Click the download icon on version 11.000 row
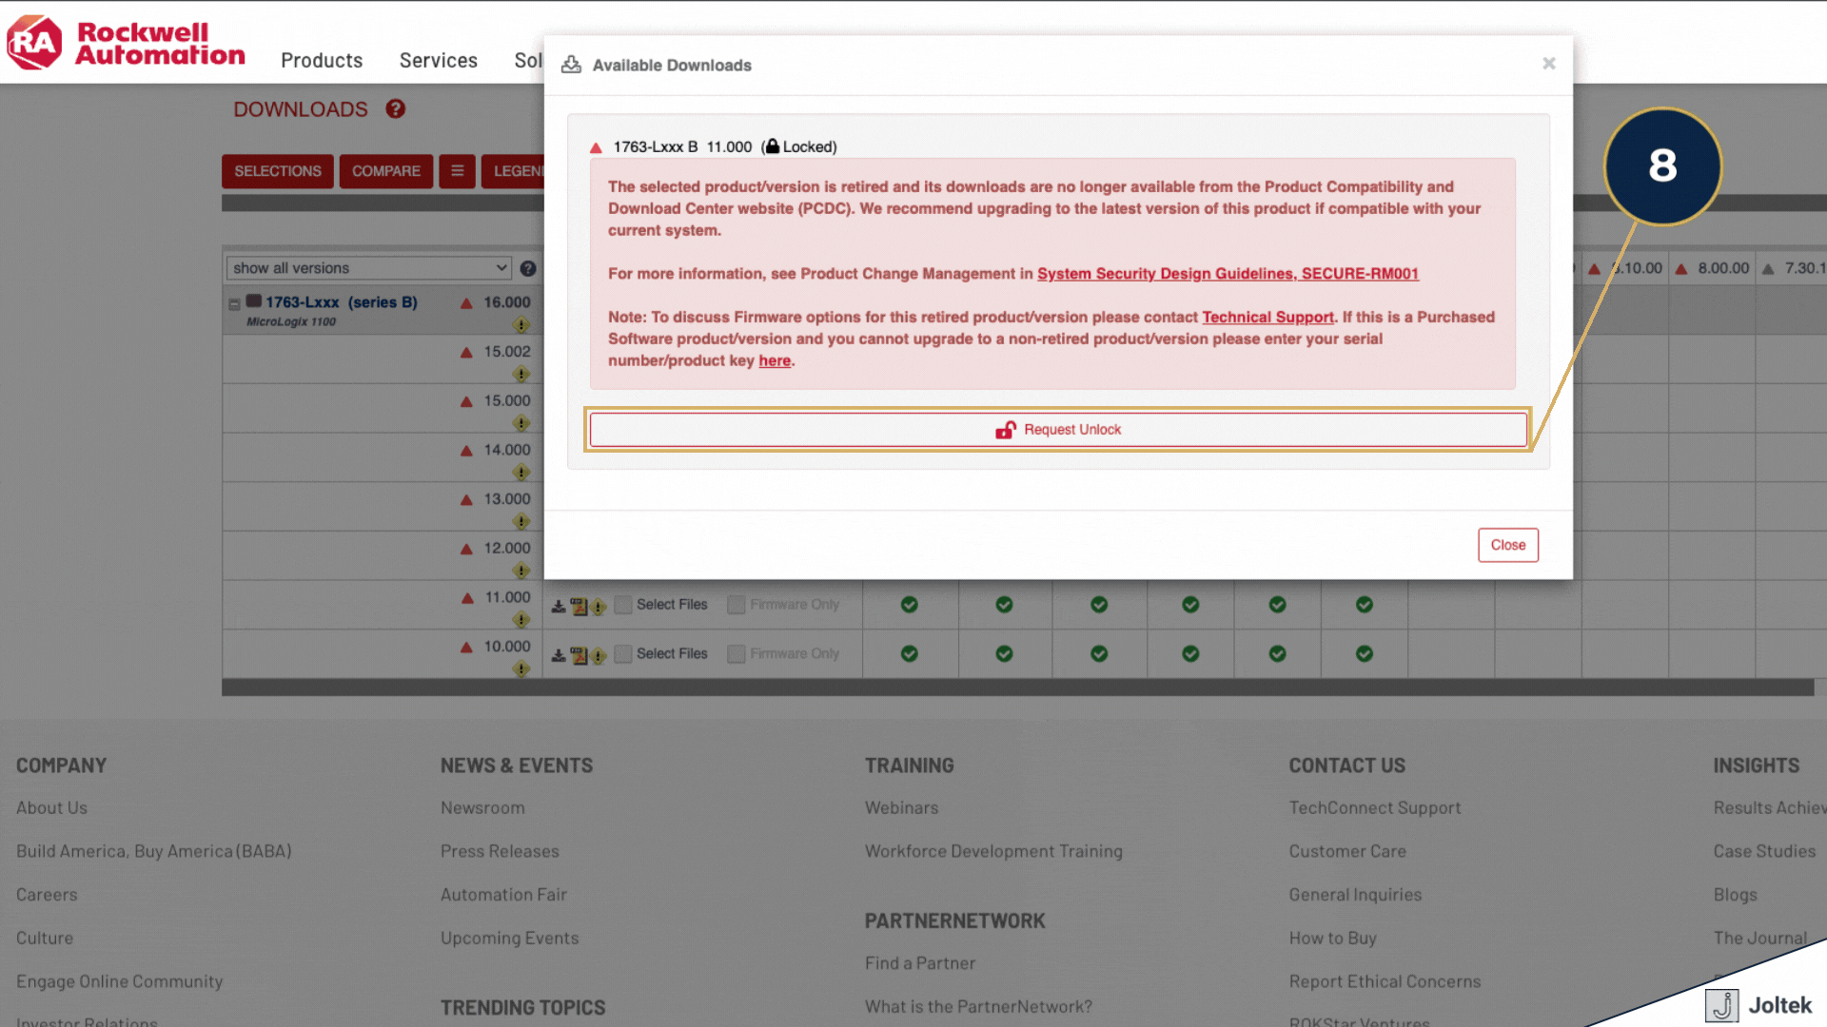The image size is (1827, 1027). pyautogui.click(x=560, y=605)
